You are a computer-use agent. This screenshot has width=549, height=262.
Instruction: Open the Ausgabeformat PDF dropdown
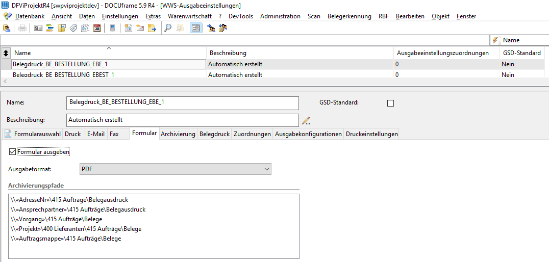click(x=176, y=169)
